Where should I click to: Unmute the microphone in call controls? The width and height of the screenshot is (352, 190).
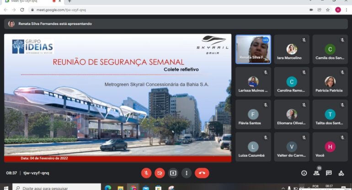pyautogui.click(x=146, y=173)
